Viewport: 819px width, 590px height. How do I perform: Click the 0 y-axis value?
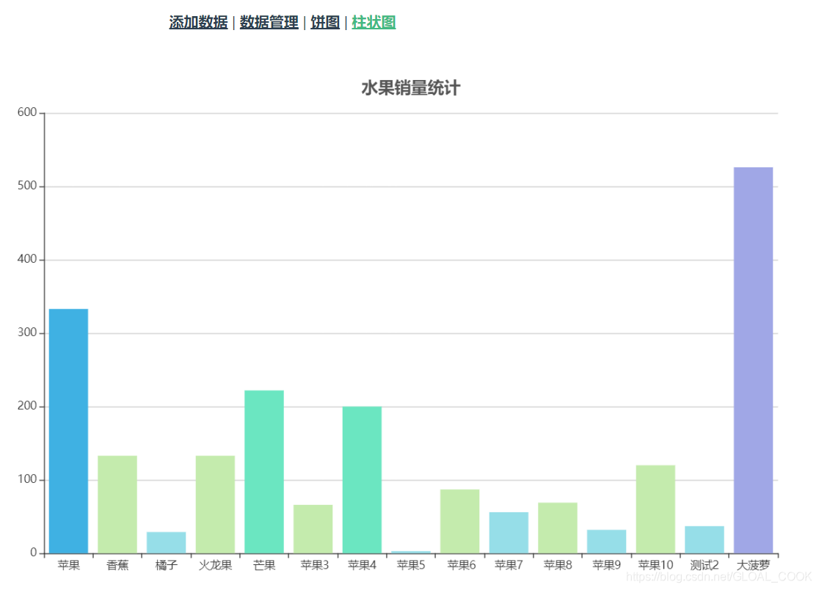tap(34, 553)
